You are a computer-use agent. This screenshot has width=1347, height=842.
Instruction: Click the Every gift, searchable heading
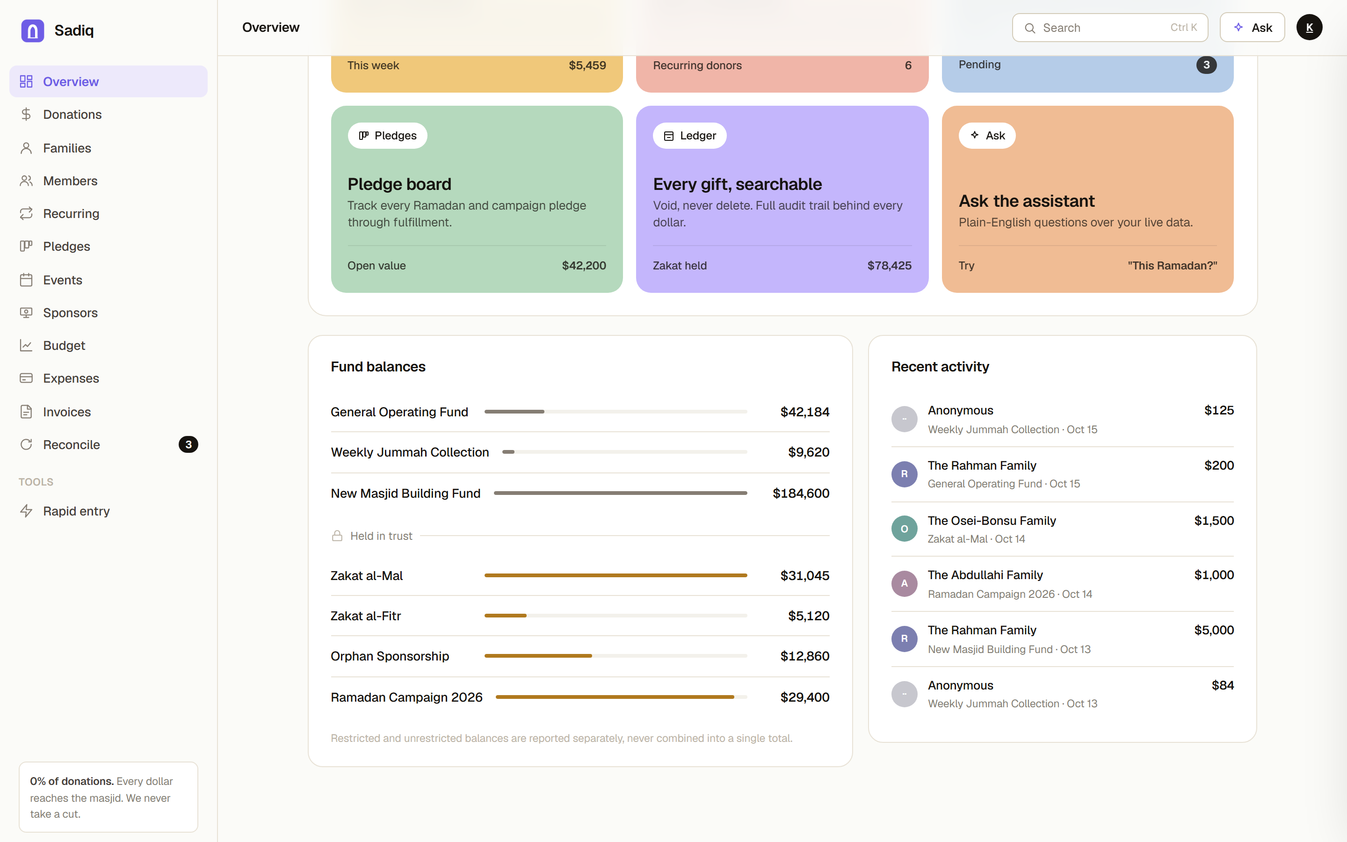pos(737,184)
